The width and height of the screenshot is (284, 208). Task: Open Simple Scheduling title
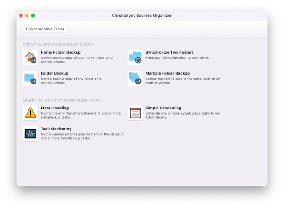click(163, 108)
